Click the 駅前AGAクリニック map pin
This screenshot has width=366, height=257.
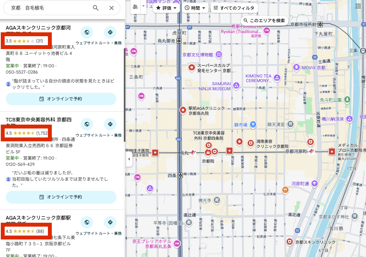point(183,111)
